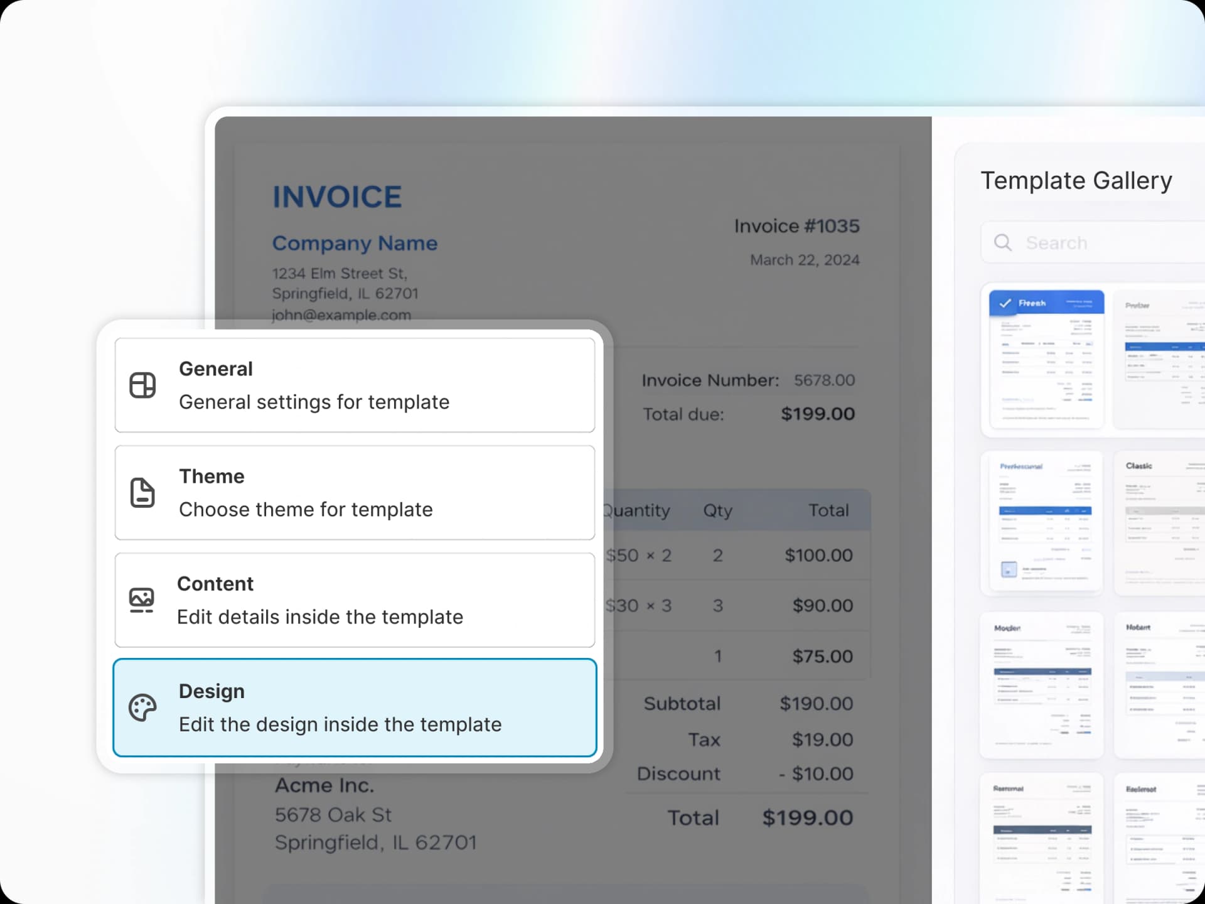Click the Theme document icon
This screenshot has height=904, width=1205.
pos(142,493)
